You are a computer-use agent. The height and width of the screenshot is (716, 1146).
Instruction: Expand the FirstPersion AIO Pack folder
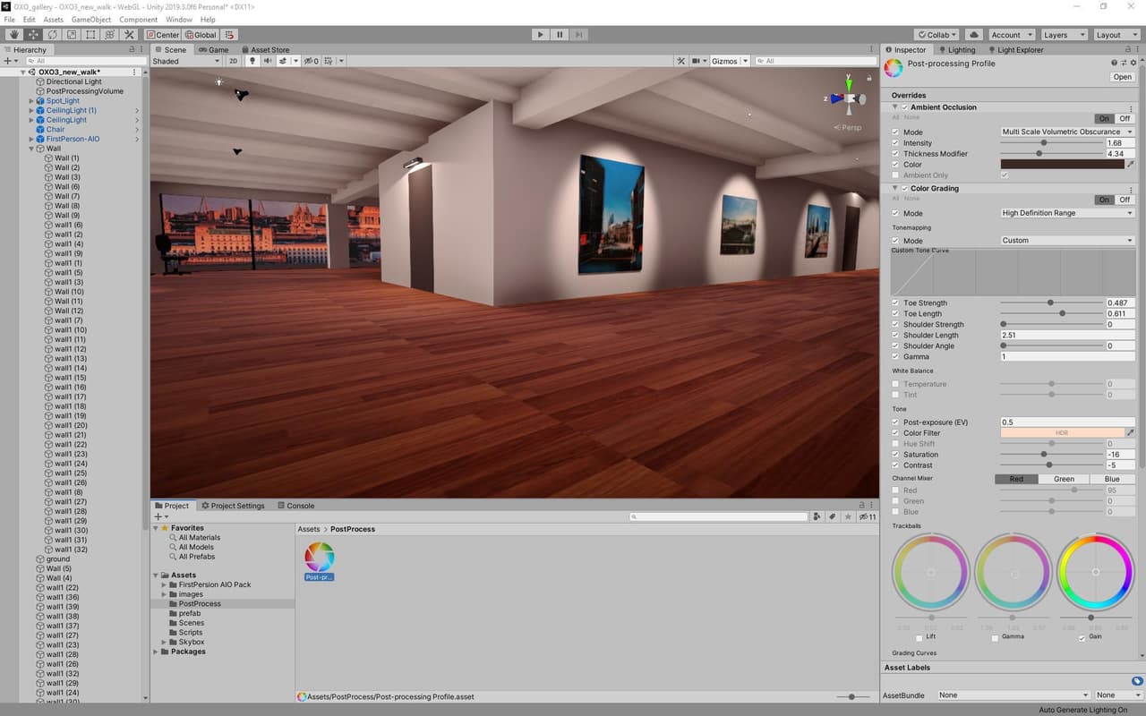[x=164, y=584]
